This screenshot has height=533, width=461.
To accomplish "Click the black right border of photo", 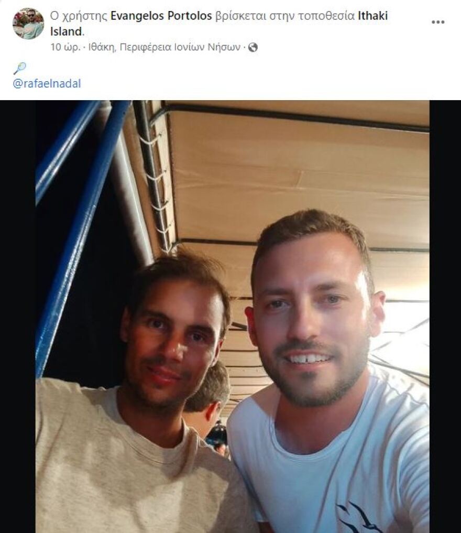I will coord(445,317).
